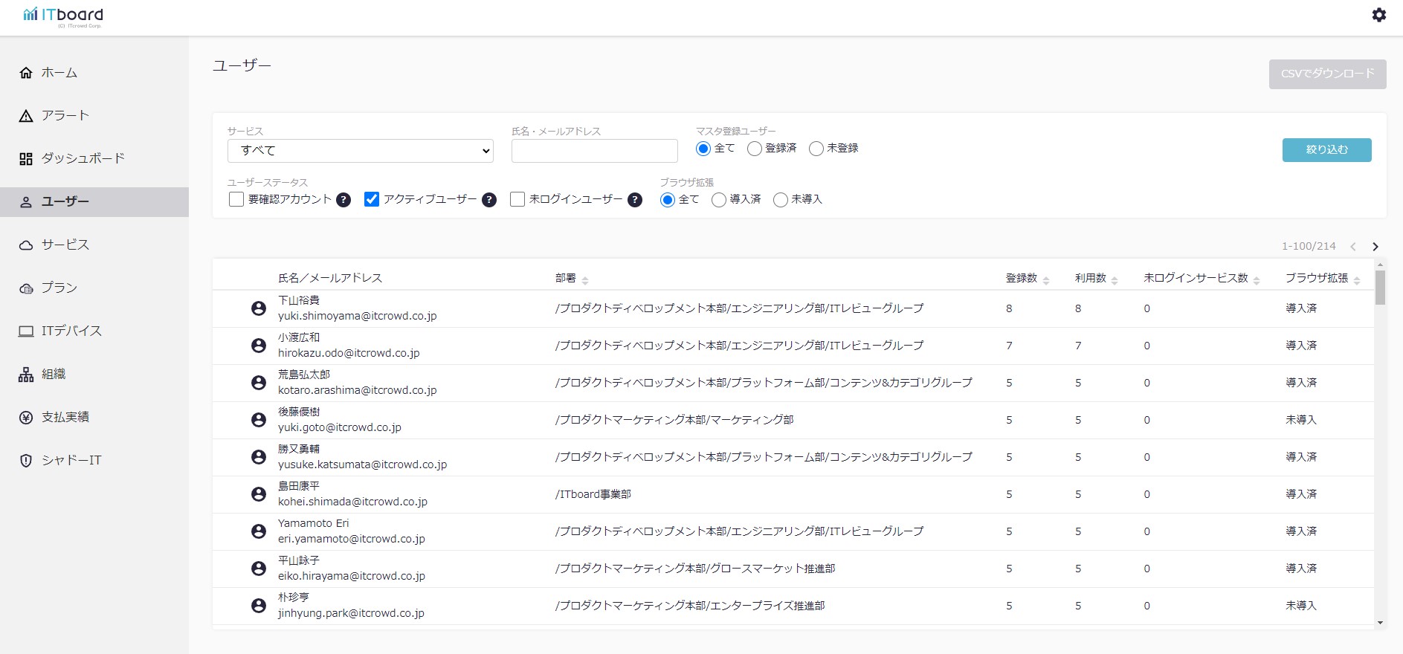Check the 要確認アカウント checkbox

236,199
